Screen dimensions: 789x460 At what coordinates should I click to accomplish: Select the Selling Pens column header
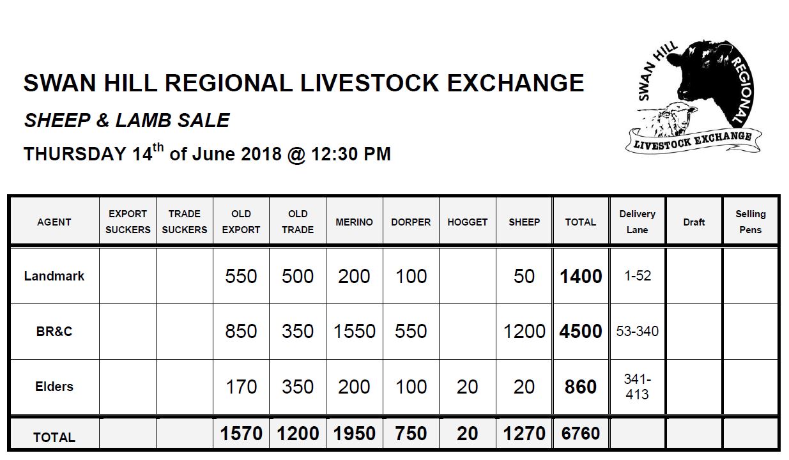click(x=751, y=222)
